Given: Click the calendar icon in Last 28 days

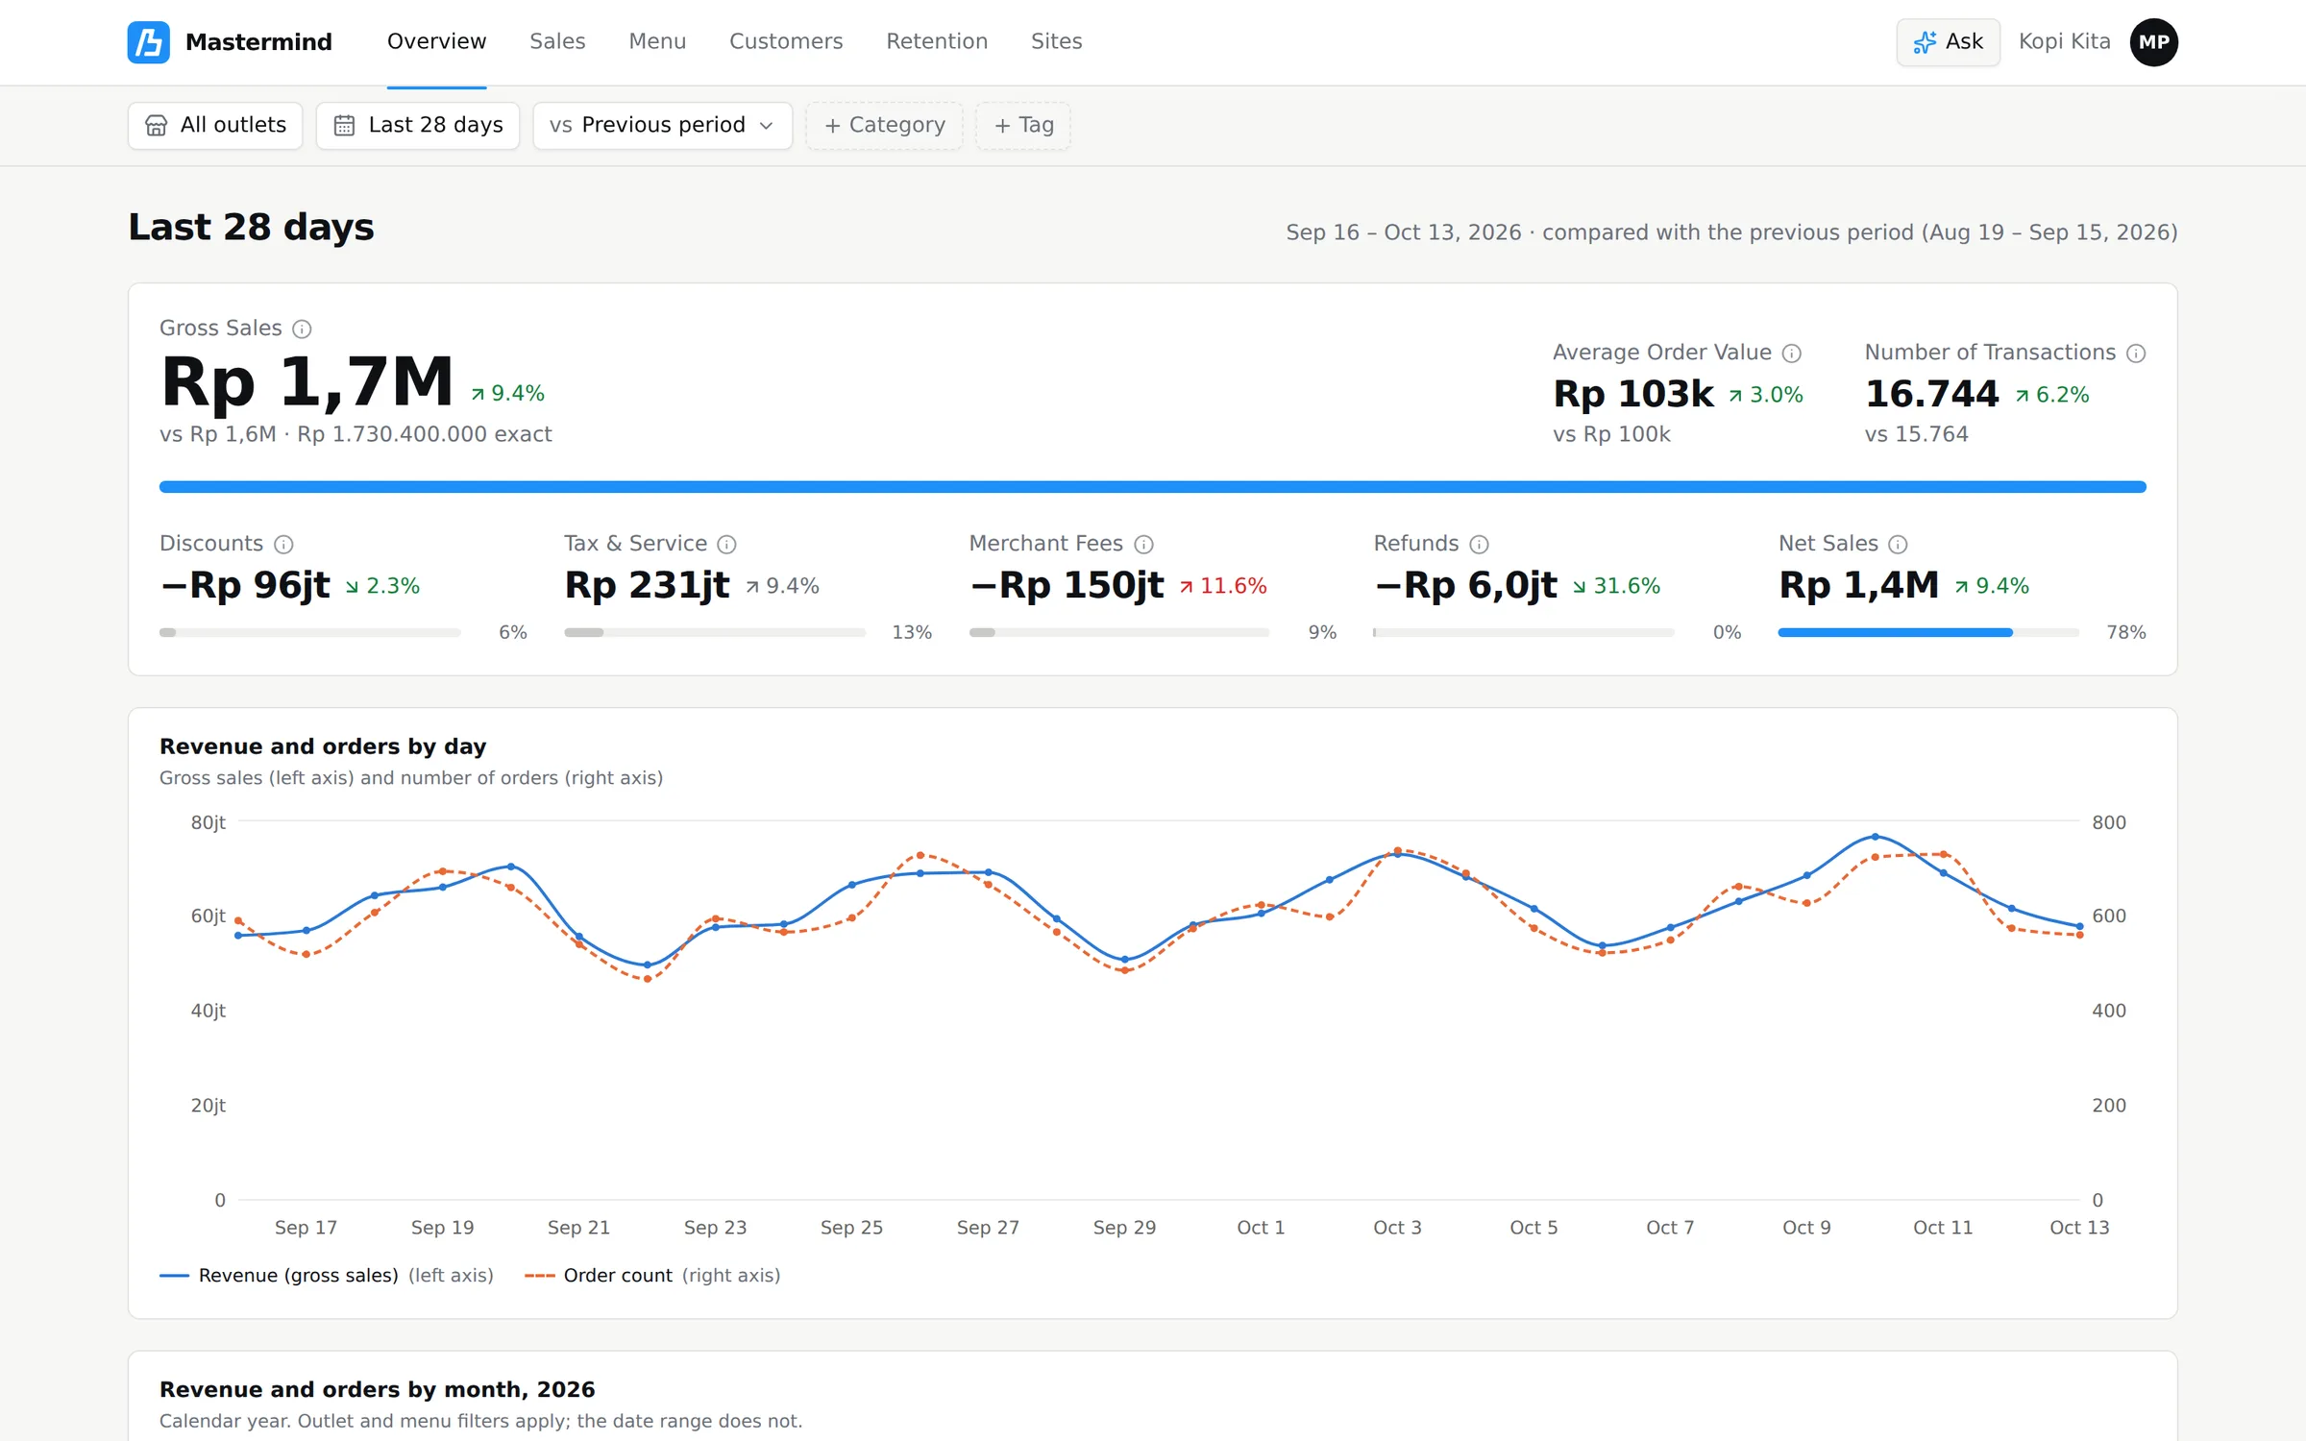Looking at the screenshot, I should click(344, 126).
